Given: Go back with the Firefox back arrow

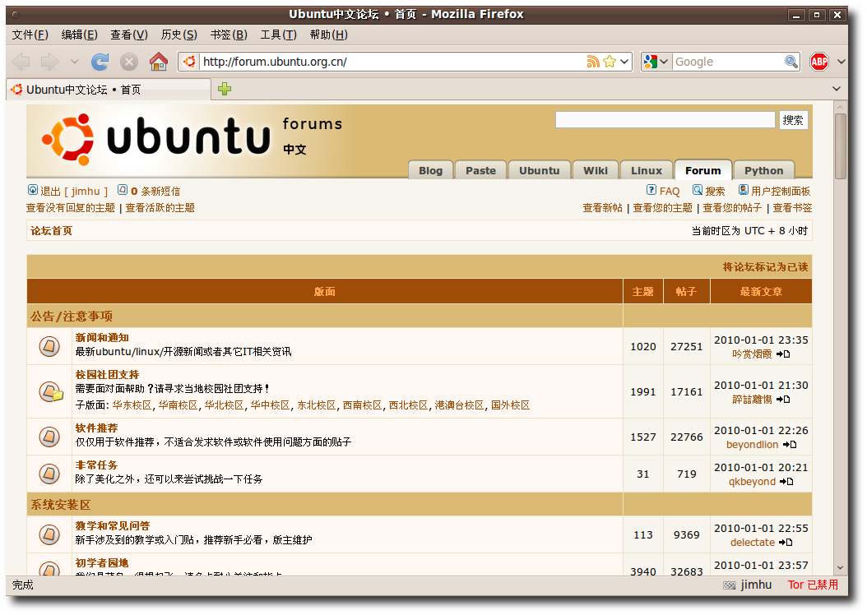Looking at the screenshot, I should tap(21, 62).
